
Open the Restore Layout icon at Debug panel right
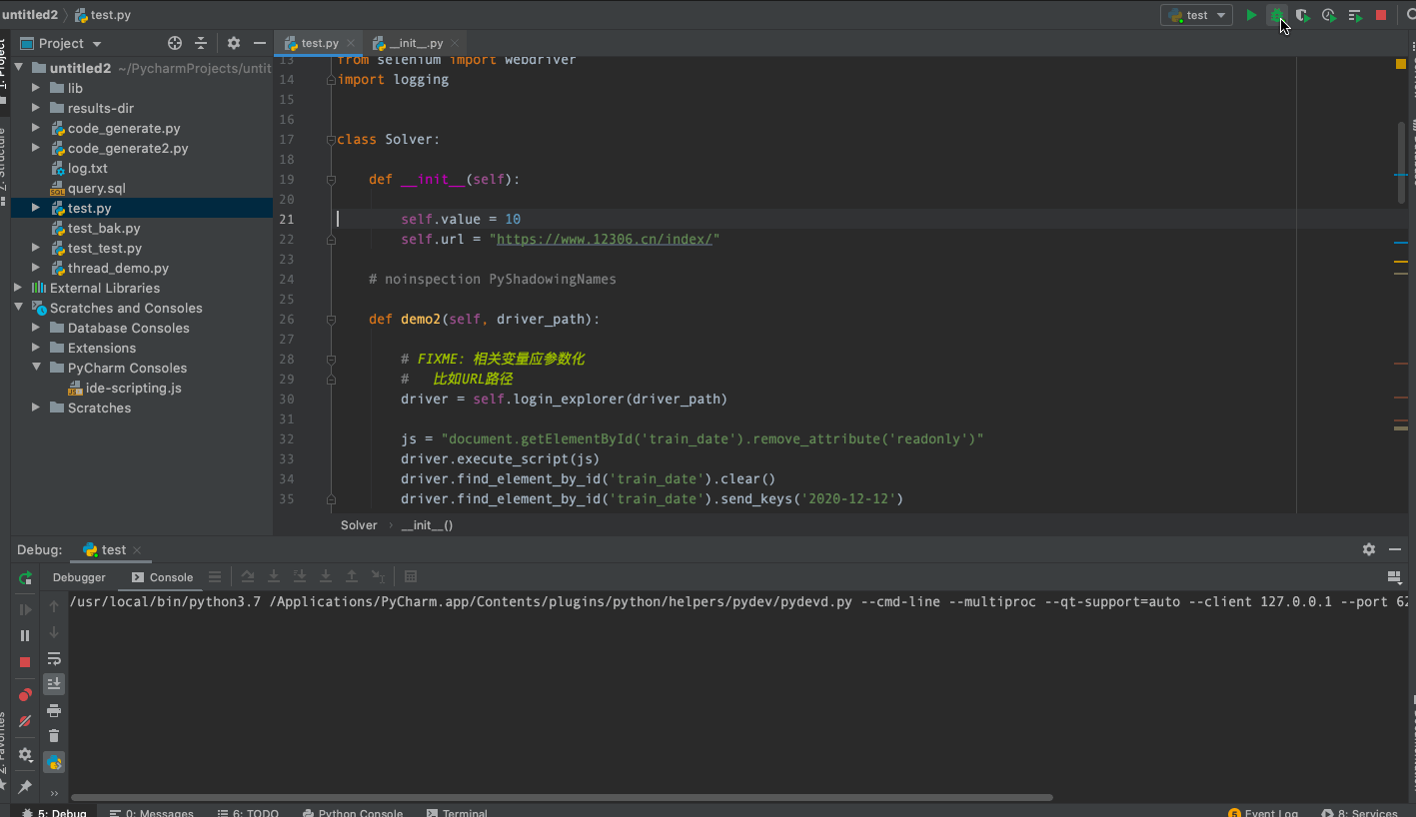pos(1395,577)
